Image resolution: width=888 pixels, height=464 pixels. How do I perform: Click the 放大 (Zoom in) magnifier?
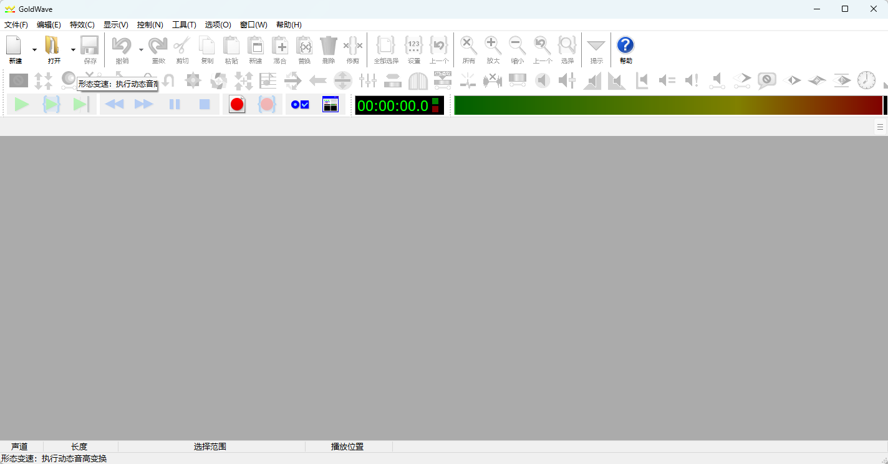click(x=493, y=49)
